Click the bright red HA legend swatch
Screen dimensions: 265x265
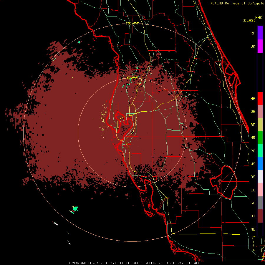pos(260,98)
